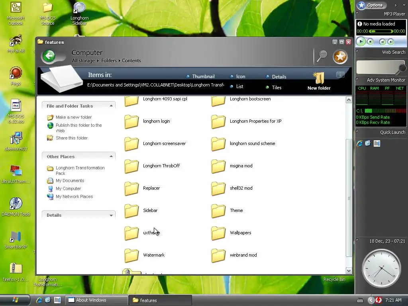Collapse the File and Folder Tasks panel
This screenshot has width=408, height=306.
pyautogui.click(x=111, y=106)
